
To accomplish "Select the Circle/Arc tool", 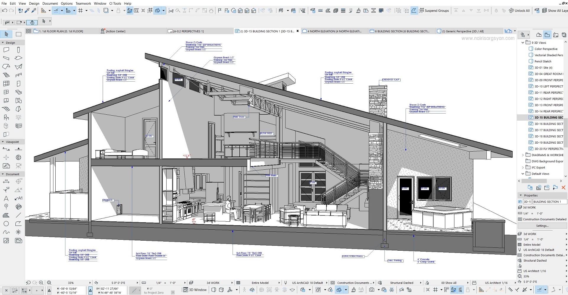I will tap(6, 224).
